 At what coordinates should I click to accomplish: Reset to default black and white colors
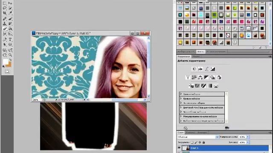(4, 67)
